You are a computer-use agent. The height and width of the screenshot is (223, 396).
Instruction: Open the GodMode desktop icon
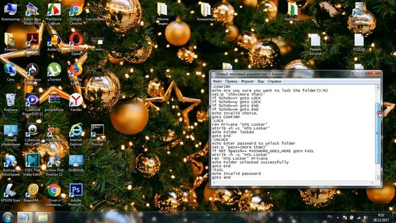coord(75,163)
